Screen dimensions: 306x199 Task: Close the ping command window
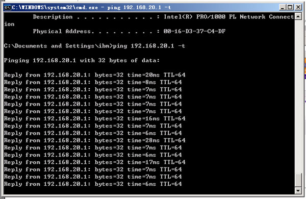click(298, 8)
